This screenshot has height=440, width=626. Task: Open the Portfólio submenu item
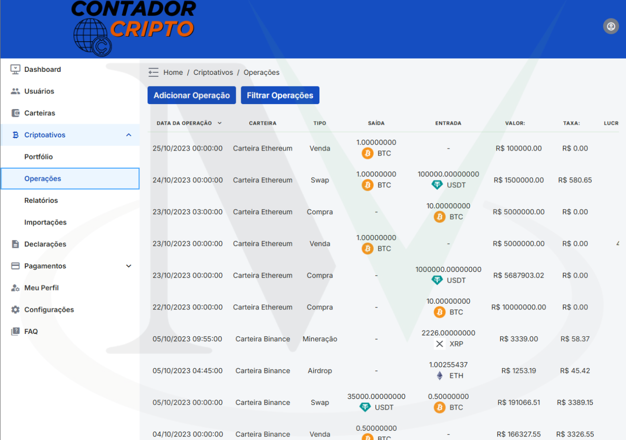39,157
